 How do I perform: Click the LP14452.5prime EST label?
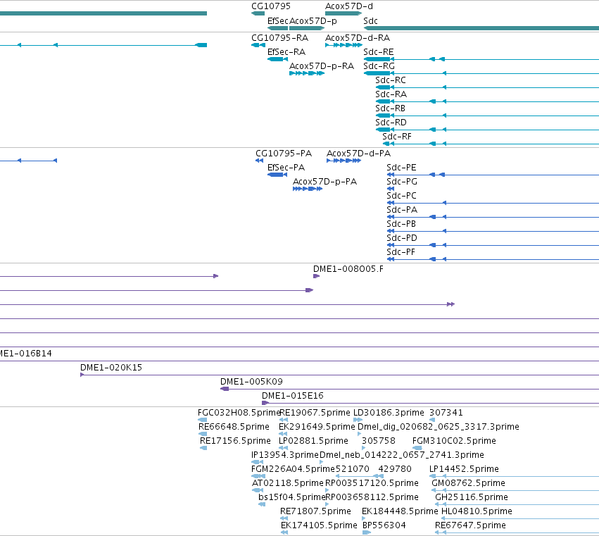(464, 470)
